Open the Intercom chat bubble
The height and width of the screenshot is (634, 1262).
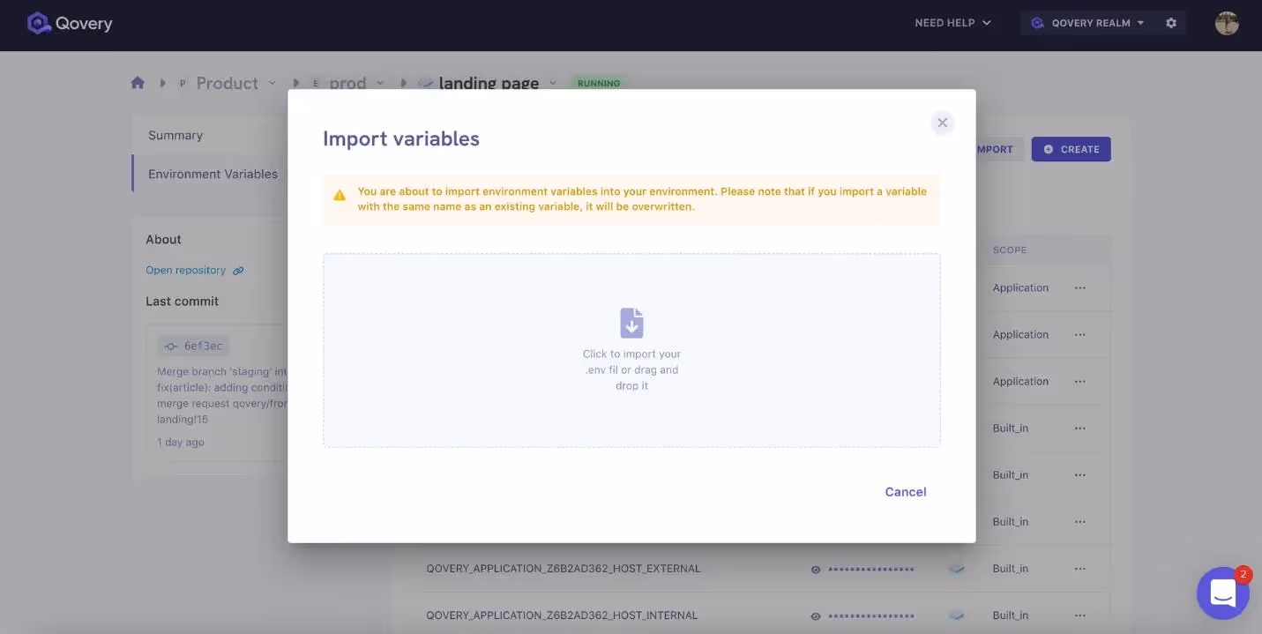pos(1223,593)
